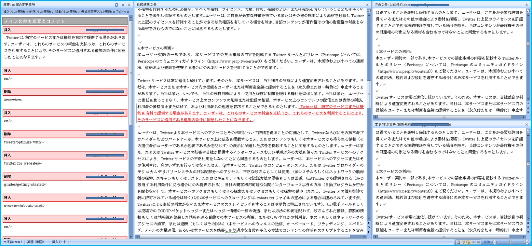Toggle ruler icon in 元の文書 pane

pyautogui.click(x=528, y=11)
